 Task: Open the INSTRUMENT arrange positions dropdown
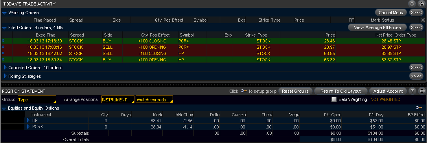point(118,99)
